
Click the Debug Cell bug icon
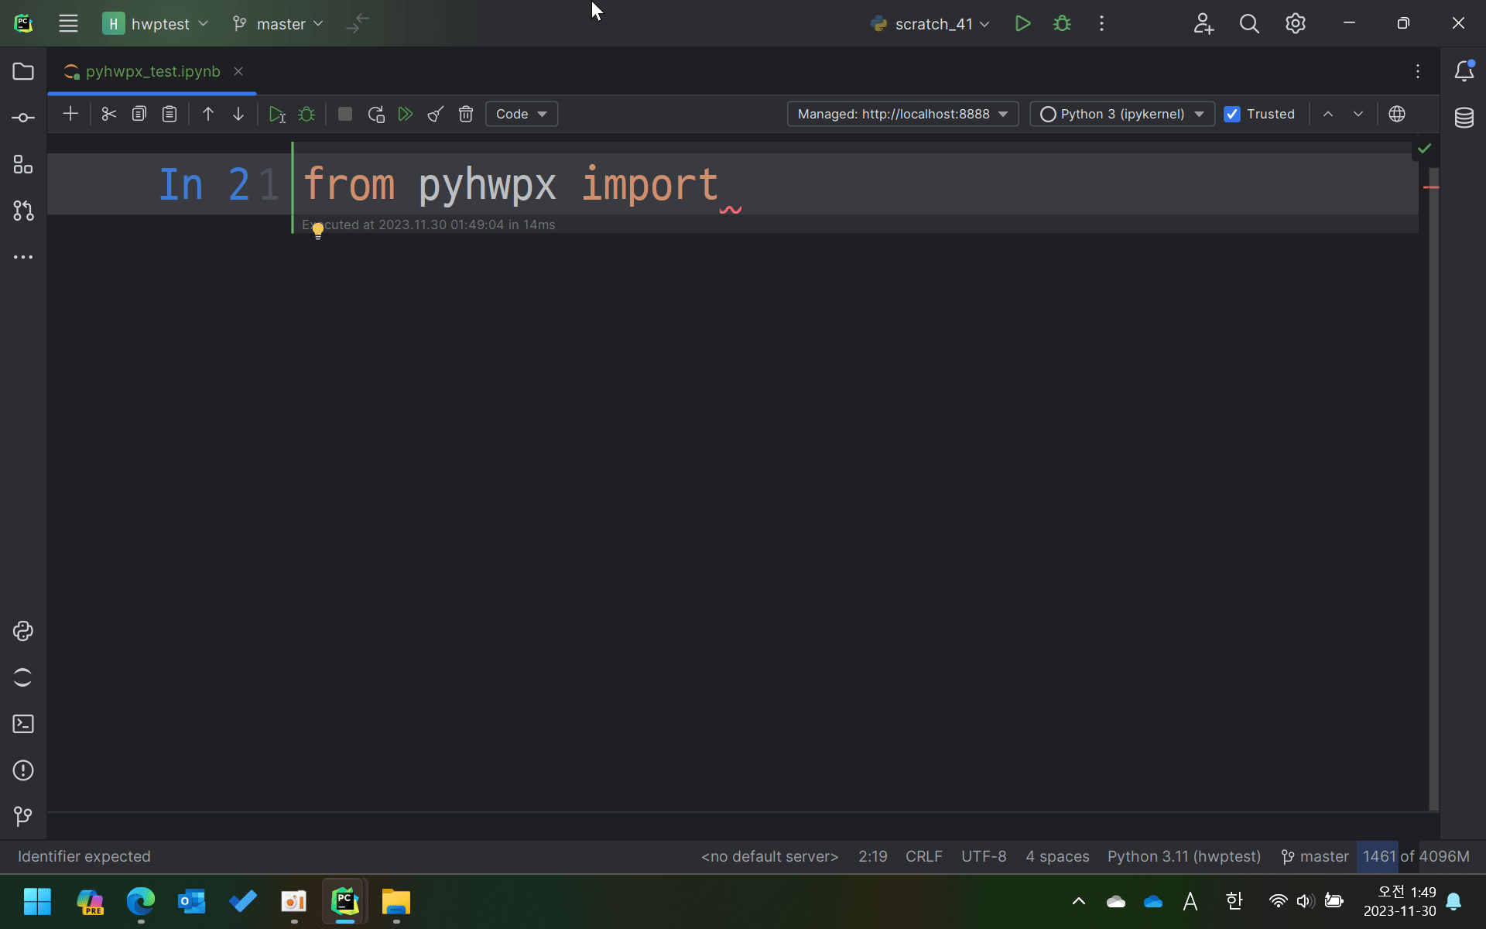306,115
